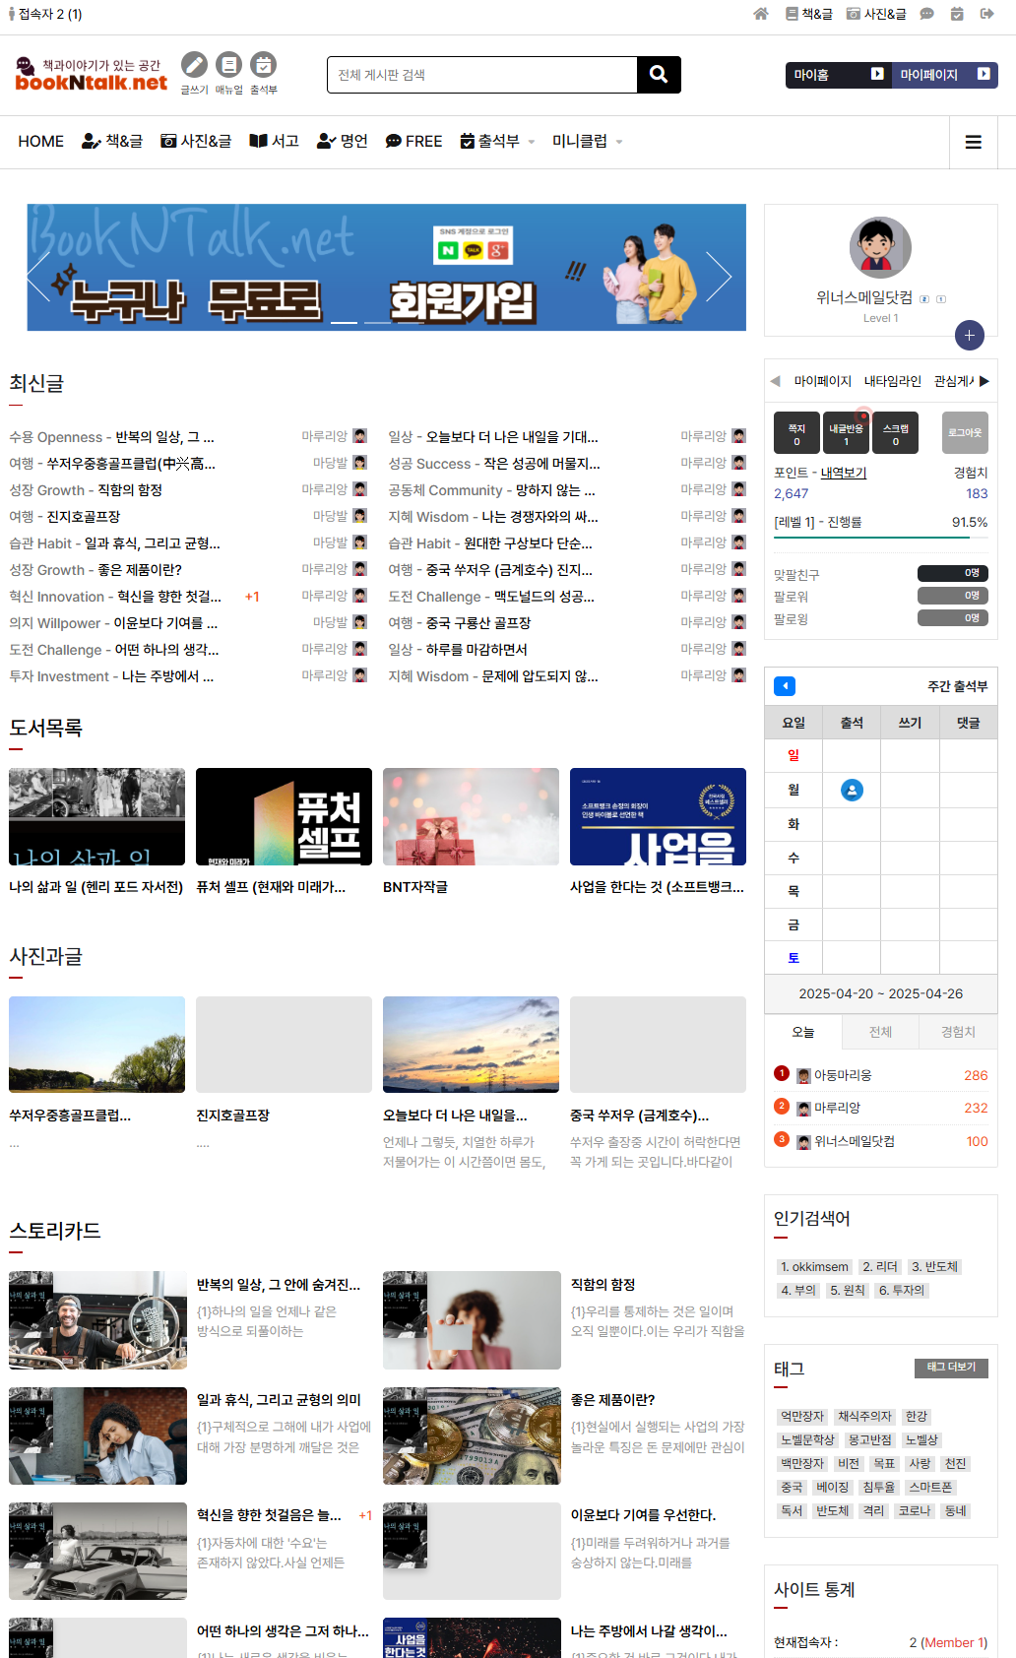The width and height of the screenshot is (1016, 1658).
Task: Switch to the 전체 ranking tab
Action: tap(880, 1032)
